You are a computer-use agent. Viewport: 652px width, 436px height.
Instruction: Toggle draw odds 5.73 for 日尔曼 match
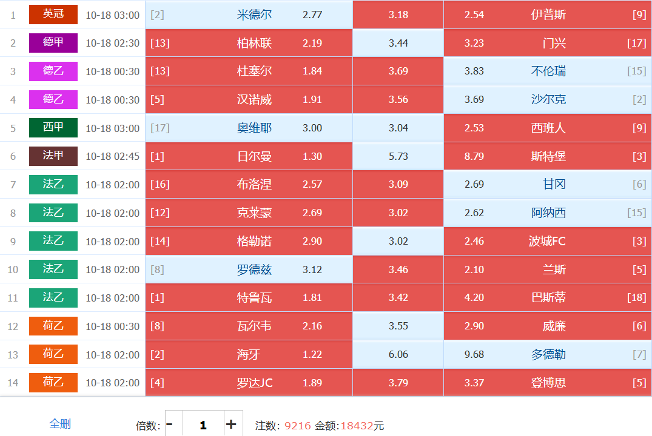point(398,156)
